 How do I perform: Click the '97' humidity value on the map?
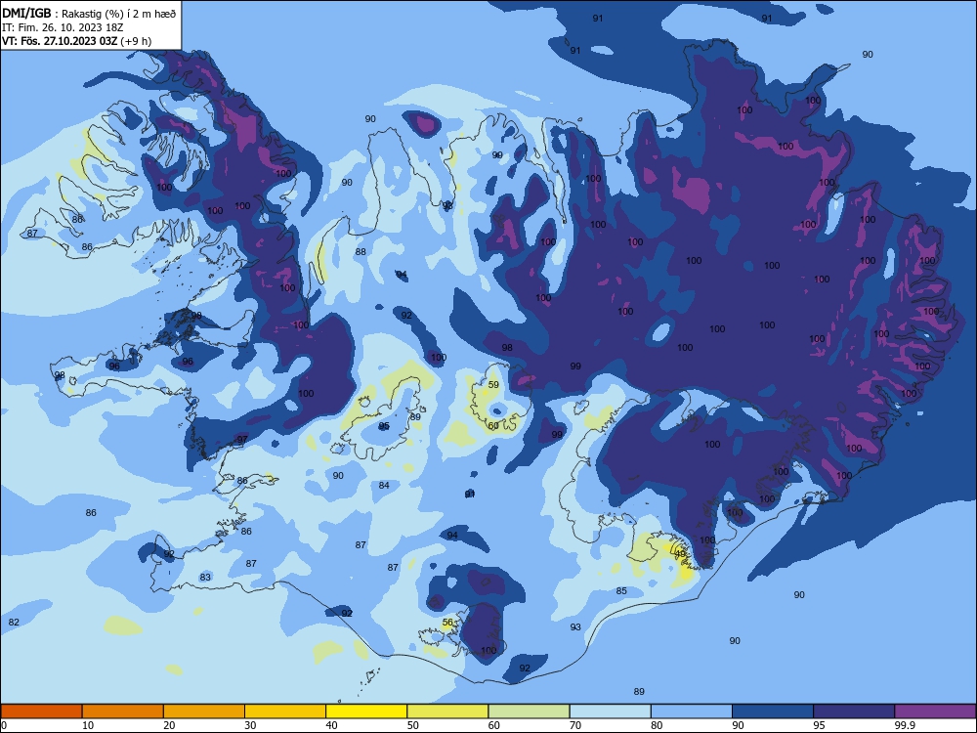point(242,440)
